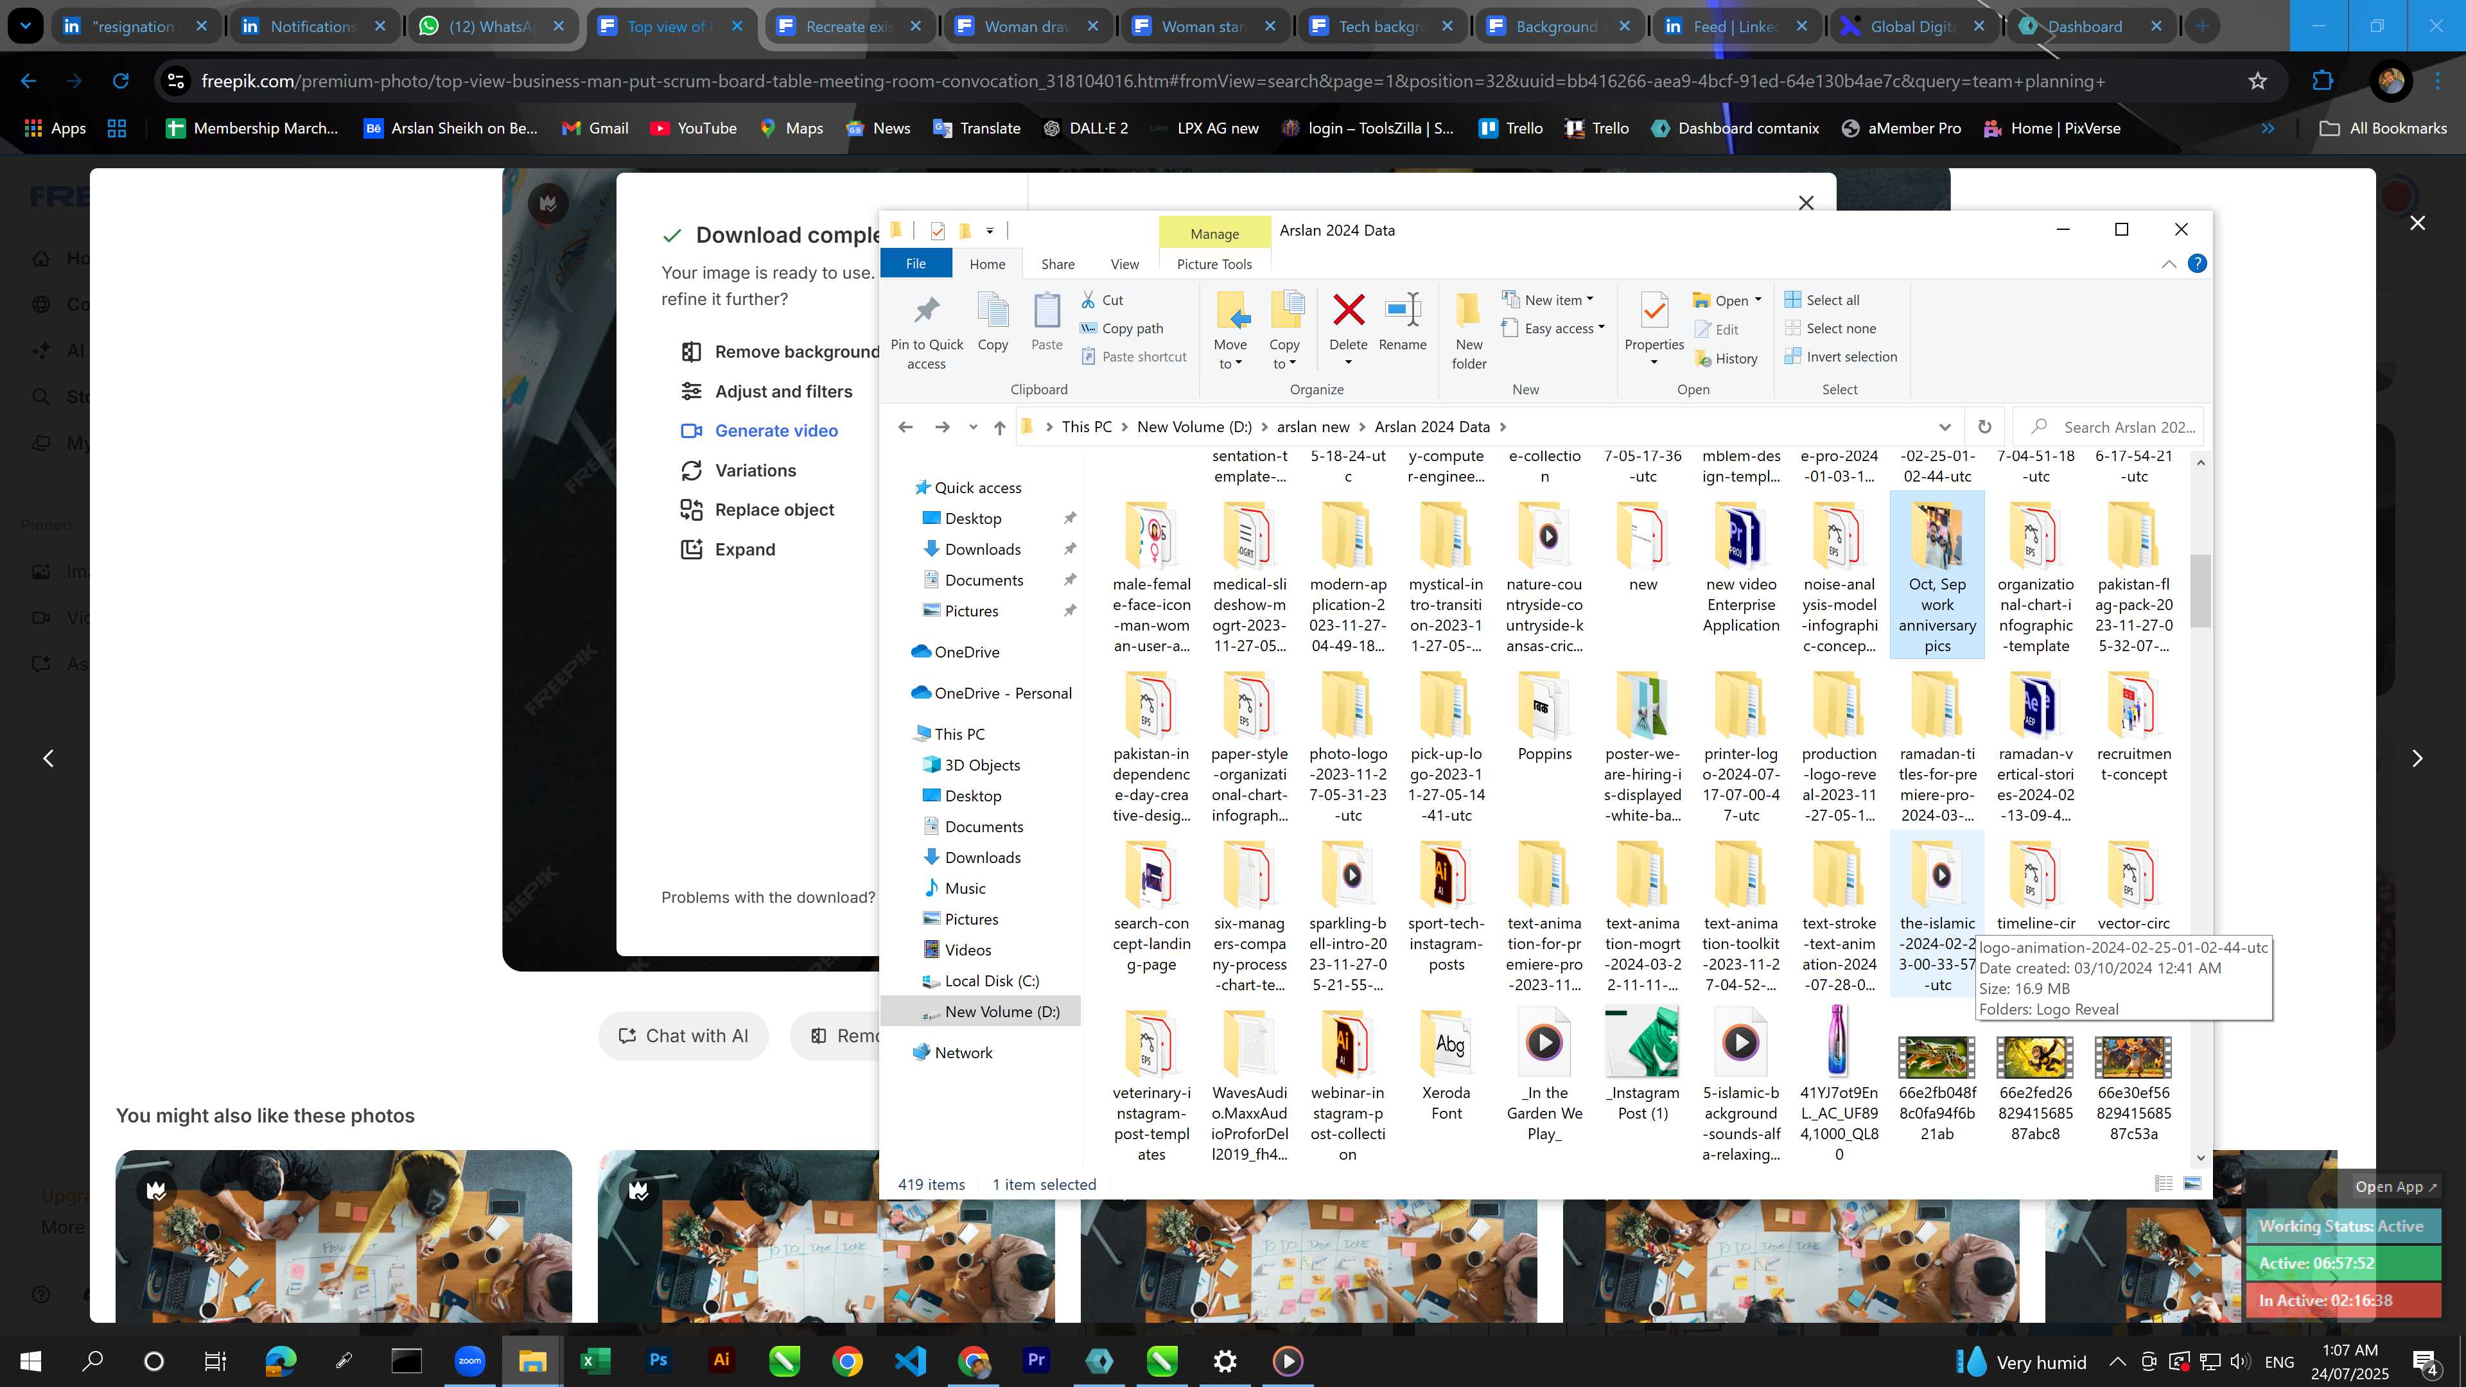Switch to details view in status bar
This screenshot has height=1387, width=2466.
point(2164,1183)
